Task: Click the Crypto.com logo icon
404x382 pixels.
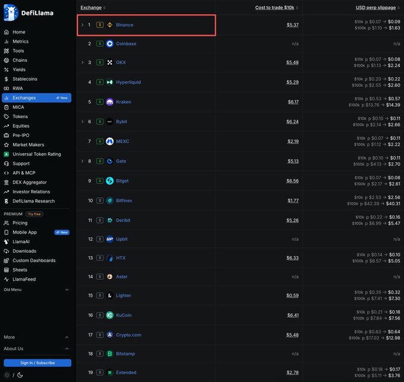Action: pos(110,335)
